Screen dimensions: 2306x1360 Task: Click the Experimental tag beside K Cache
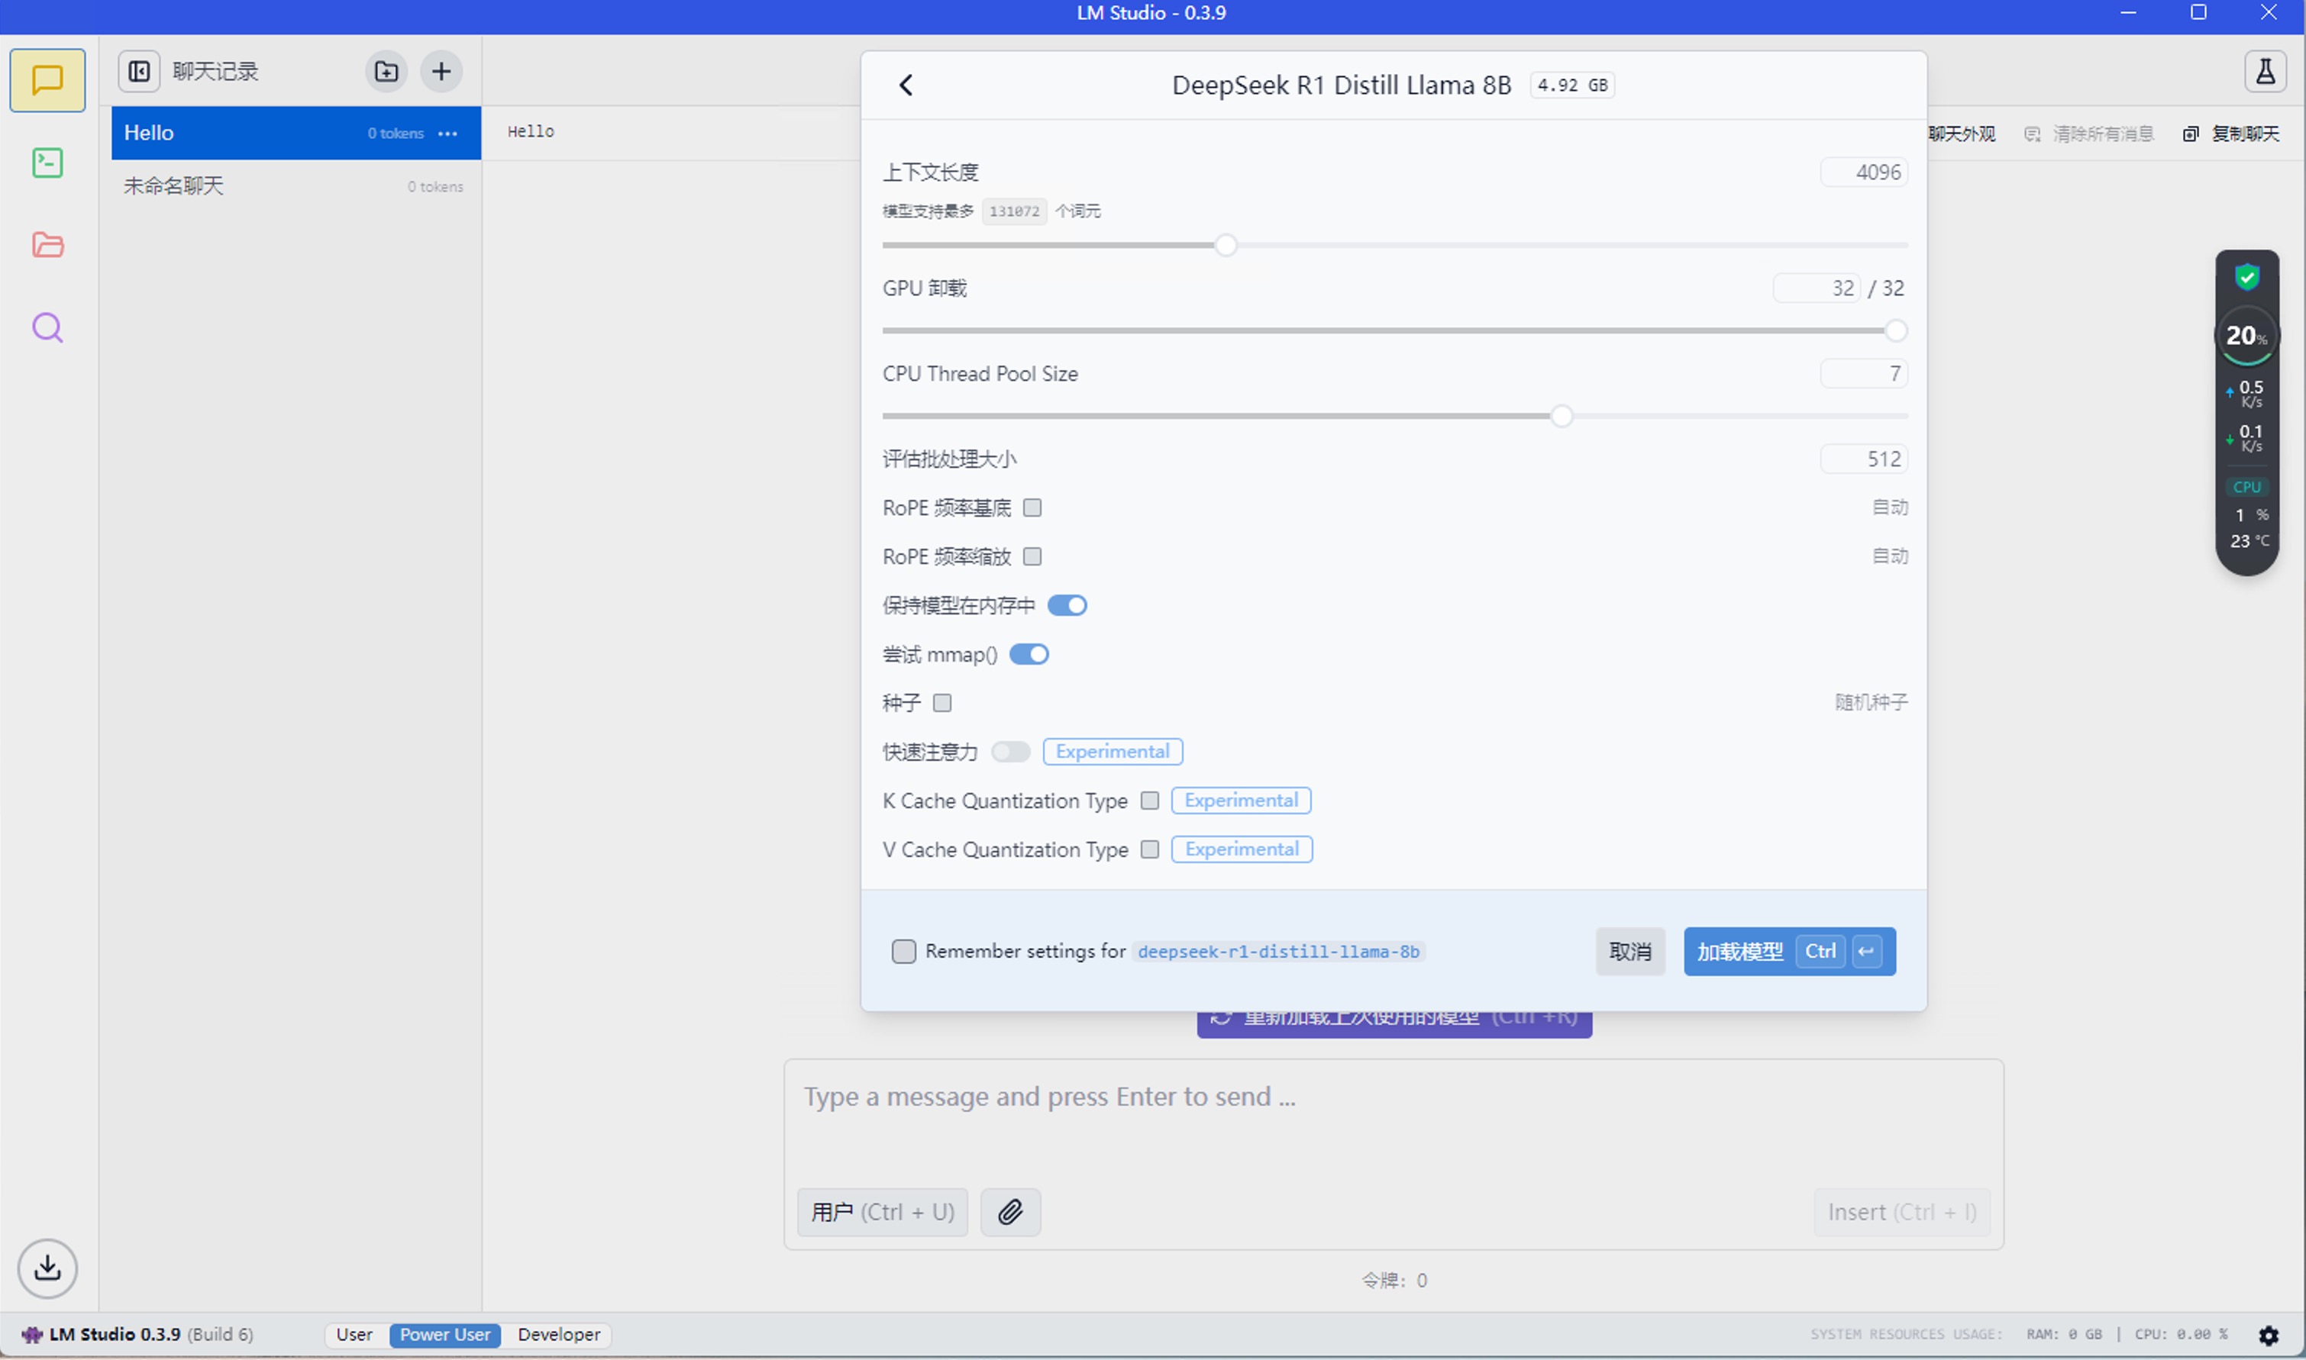tap(1241, 800)
